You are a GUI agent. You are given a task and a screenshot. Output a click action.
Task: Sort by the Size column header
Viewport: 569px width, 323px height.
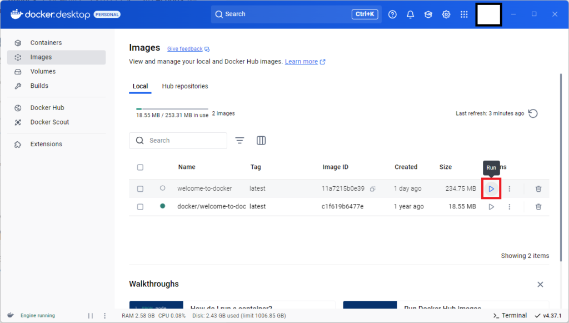coord(445,167)
